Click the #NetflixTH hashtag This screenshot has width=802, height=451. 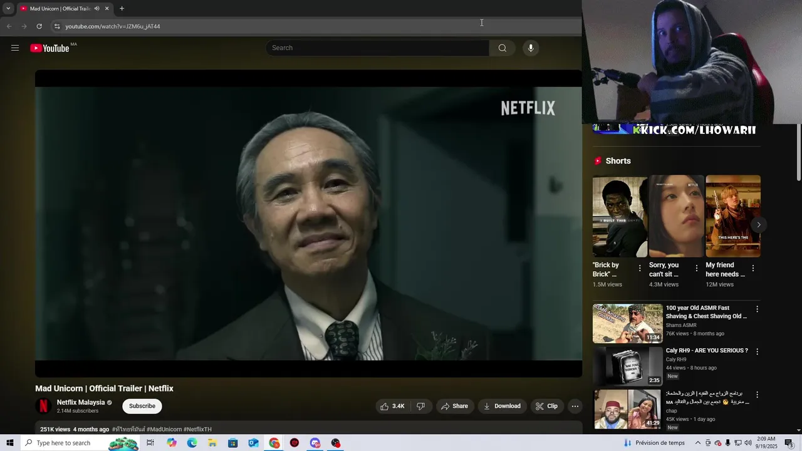click(197, 429)
